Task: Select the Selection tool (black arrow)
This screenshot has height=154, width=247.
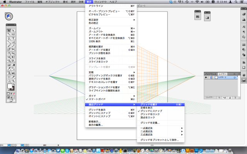Action: [x=9, y=30]
